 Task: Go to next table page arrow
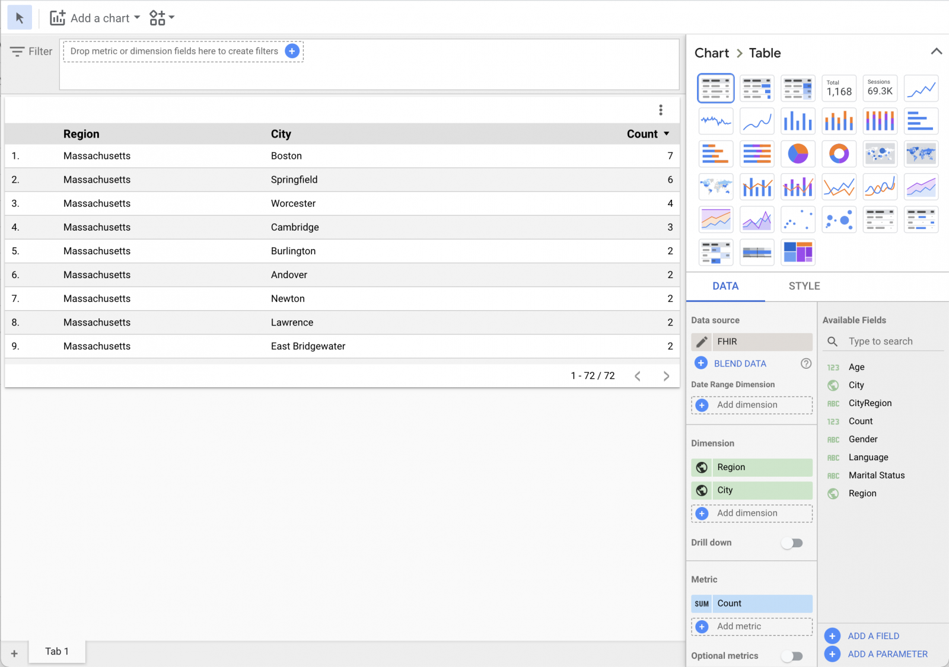tap(666, 376)
